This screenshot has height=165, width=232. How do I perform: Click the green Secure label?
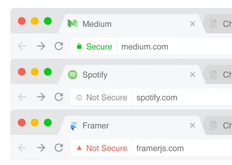point(99,46)
